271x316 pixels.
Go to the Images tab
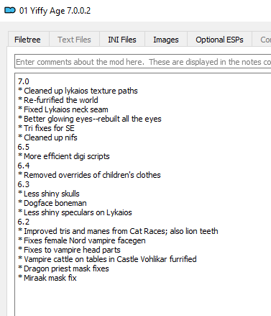[166, 40]
